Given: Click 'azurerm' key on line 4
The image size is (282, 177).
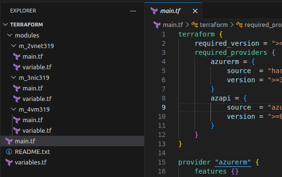Looking at the screenshot, I should click(x=225, y=62).
